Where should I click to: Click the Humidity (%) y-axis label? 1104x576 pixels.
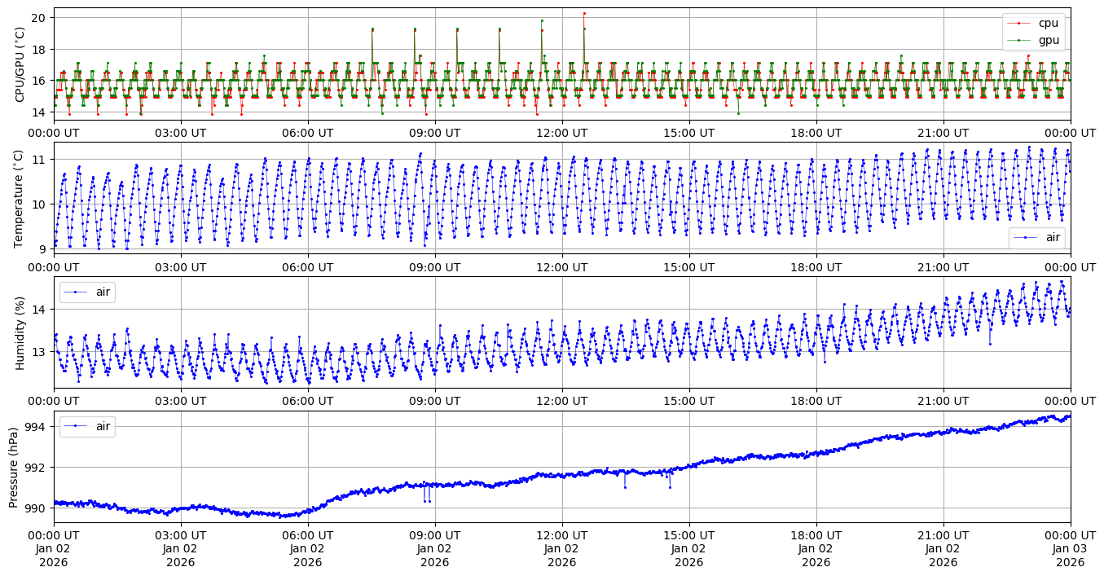coord(20,332)
